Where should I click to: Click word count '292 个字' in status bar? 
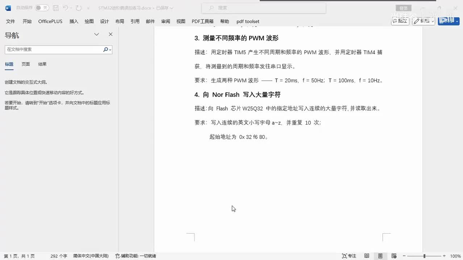59,256
